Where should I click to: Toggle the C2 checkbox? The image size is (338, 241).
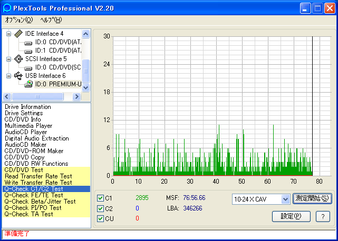point(100,208)
